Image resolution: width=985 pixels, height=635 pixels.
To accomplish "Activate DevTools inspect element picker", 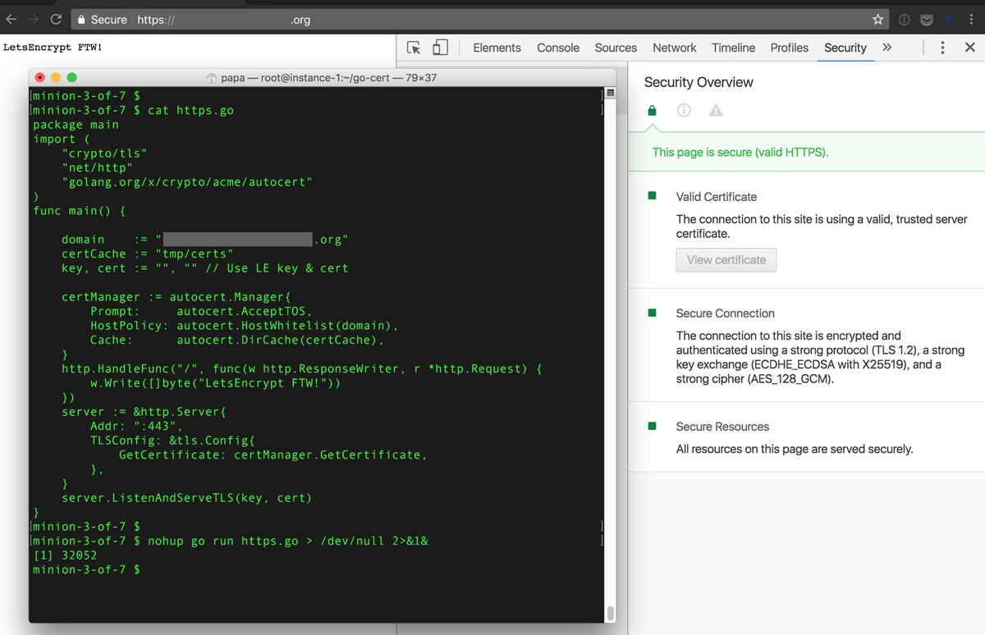I will [x=414, y=48].
